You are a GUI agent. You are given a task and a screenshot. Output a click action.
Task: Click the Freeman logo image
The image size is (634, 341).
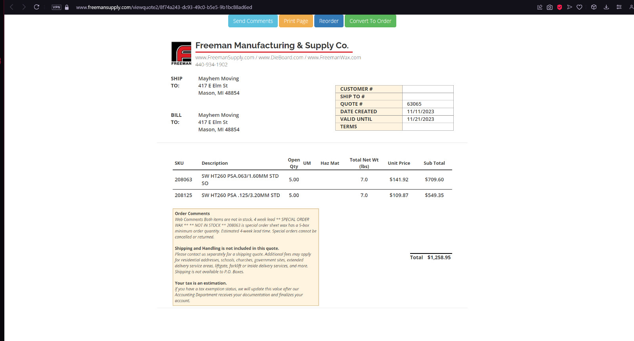click(181, 53)
